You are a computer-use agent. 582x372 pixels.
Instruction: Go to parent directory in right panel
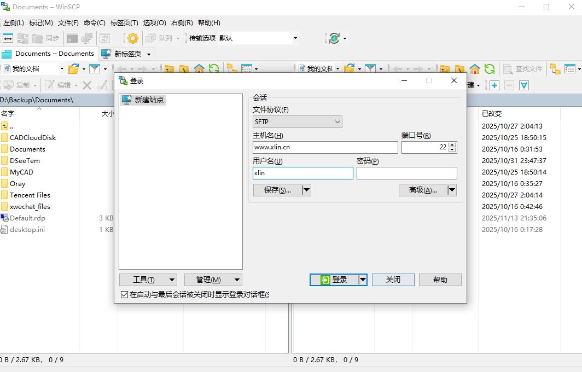(x=445, y=69)
